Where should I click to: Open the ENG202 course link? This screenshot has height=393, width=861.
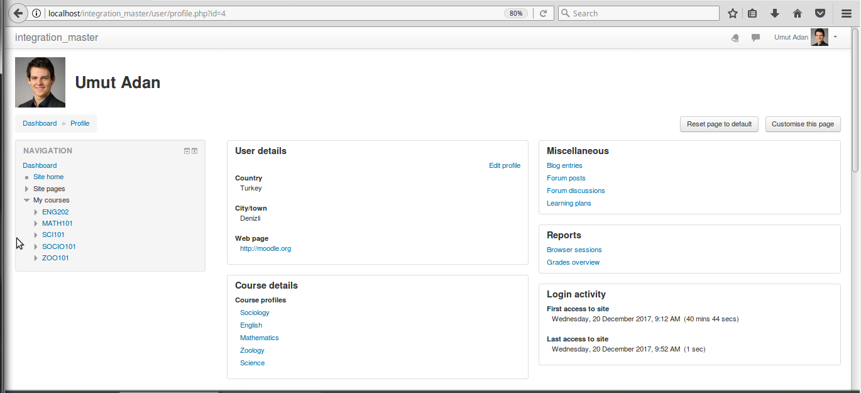point(55,212)
